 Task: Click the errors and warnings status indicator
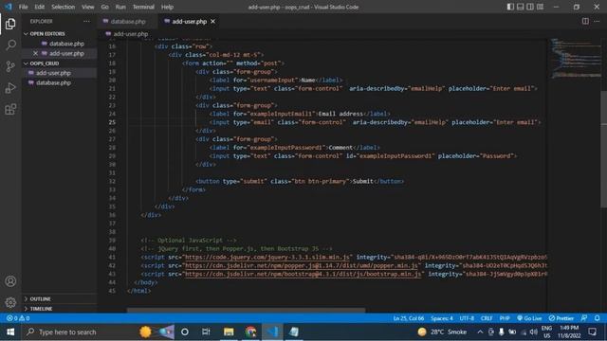pyautogui.click(x=18, y=318)
